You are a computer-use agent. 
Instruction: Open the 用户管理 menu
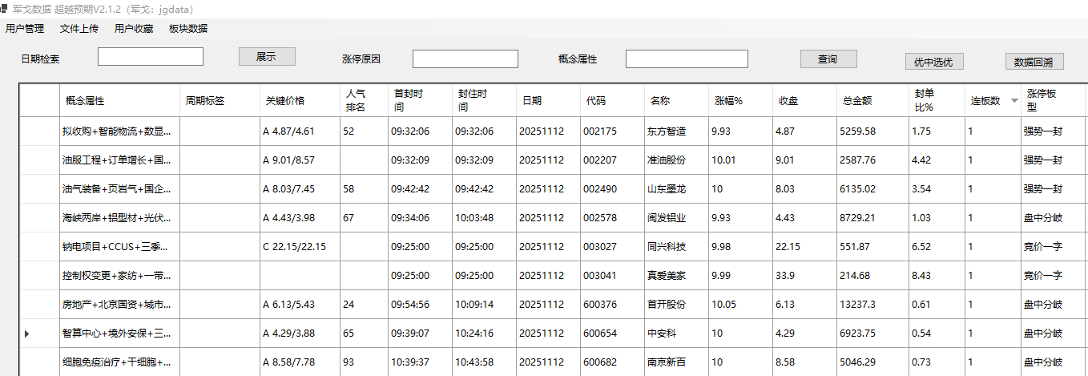pyautogui.click(x=25, y=29)
